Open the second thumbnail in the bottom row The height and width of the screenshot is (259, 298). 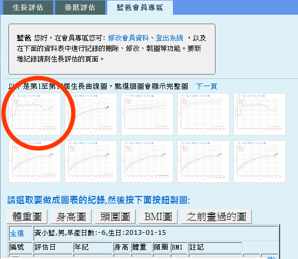(91, 161)
